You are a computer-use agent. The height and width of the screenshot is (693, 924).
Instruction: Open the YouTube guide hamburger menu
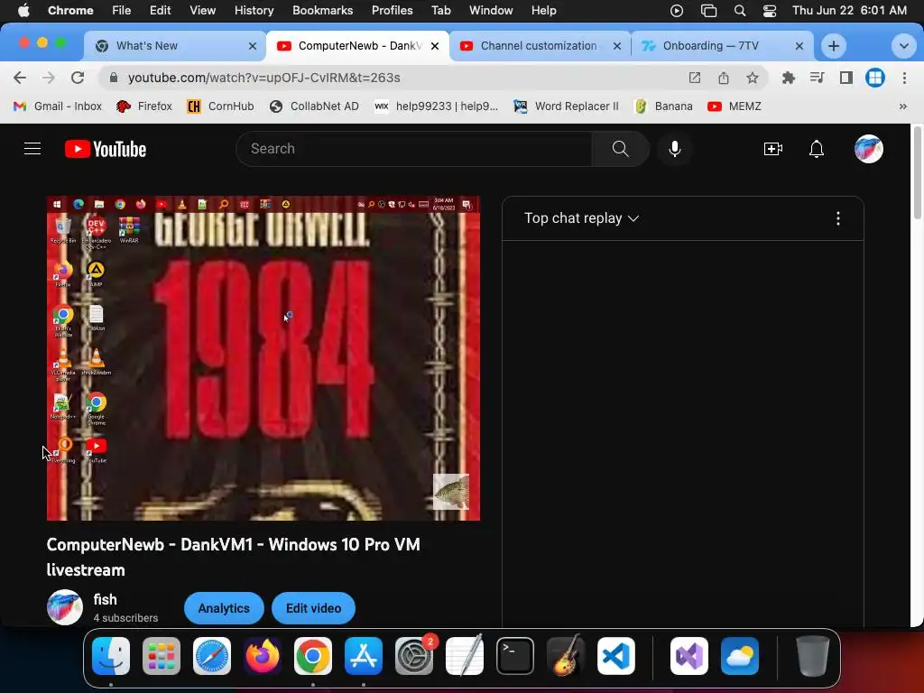coord(32,149)
